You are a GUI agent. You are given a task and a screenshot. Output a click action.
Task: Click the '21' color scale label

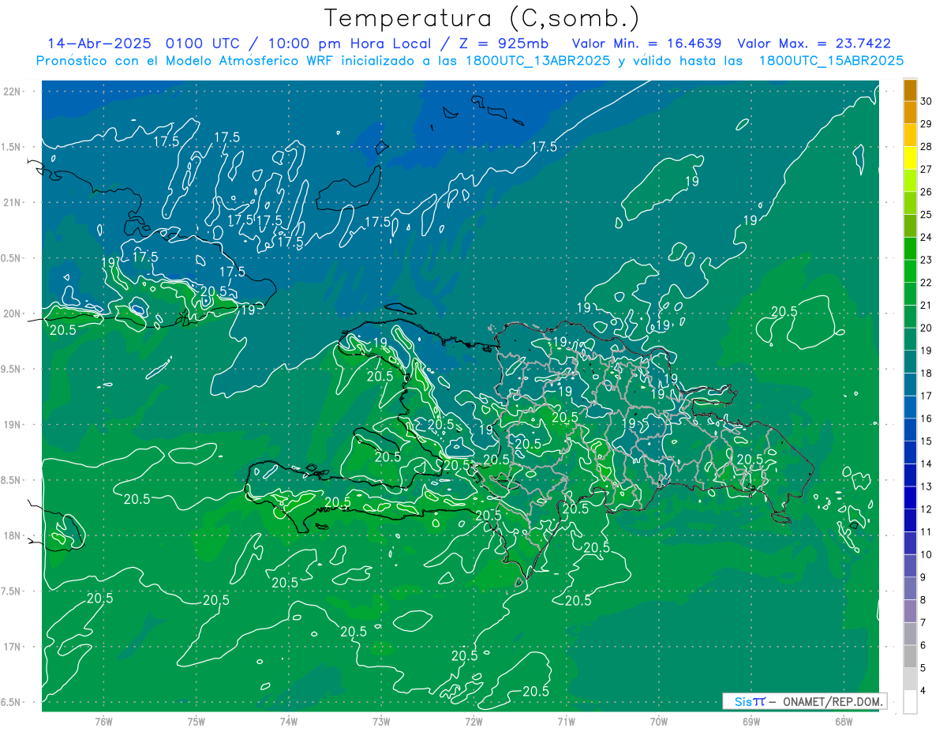[x=926, y=306]
